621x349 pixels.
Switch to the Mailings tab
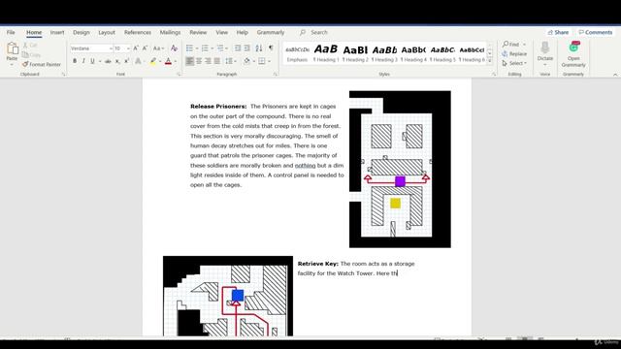[x=170, y=32]
